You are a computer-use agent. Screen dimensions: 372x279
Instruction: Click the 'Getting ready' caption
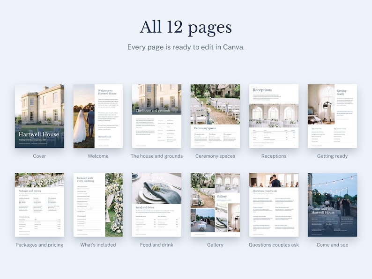coord(332,156)
